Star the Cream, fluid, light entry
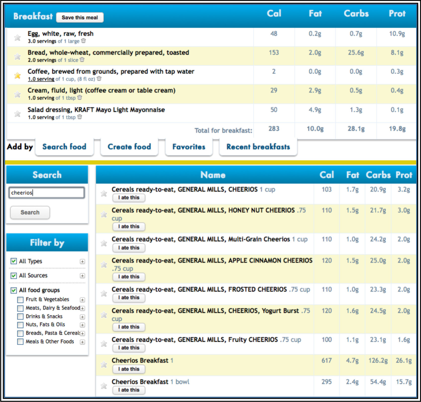421x402 pixels. point(17,94)
